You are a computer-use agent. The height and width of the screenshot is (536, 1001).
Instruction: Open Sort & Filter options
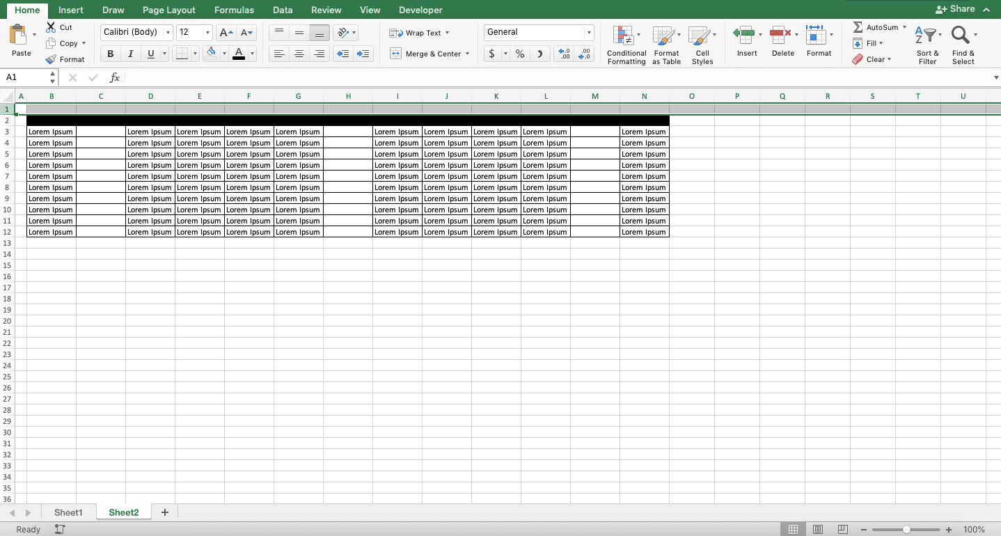927,43
